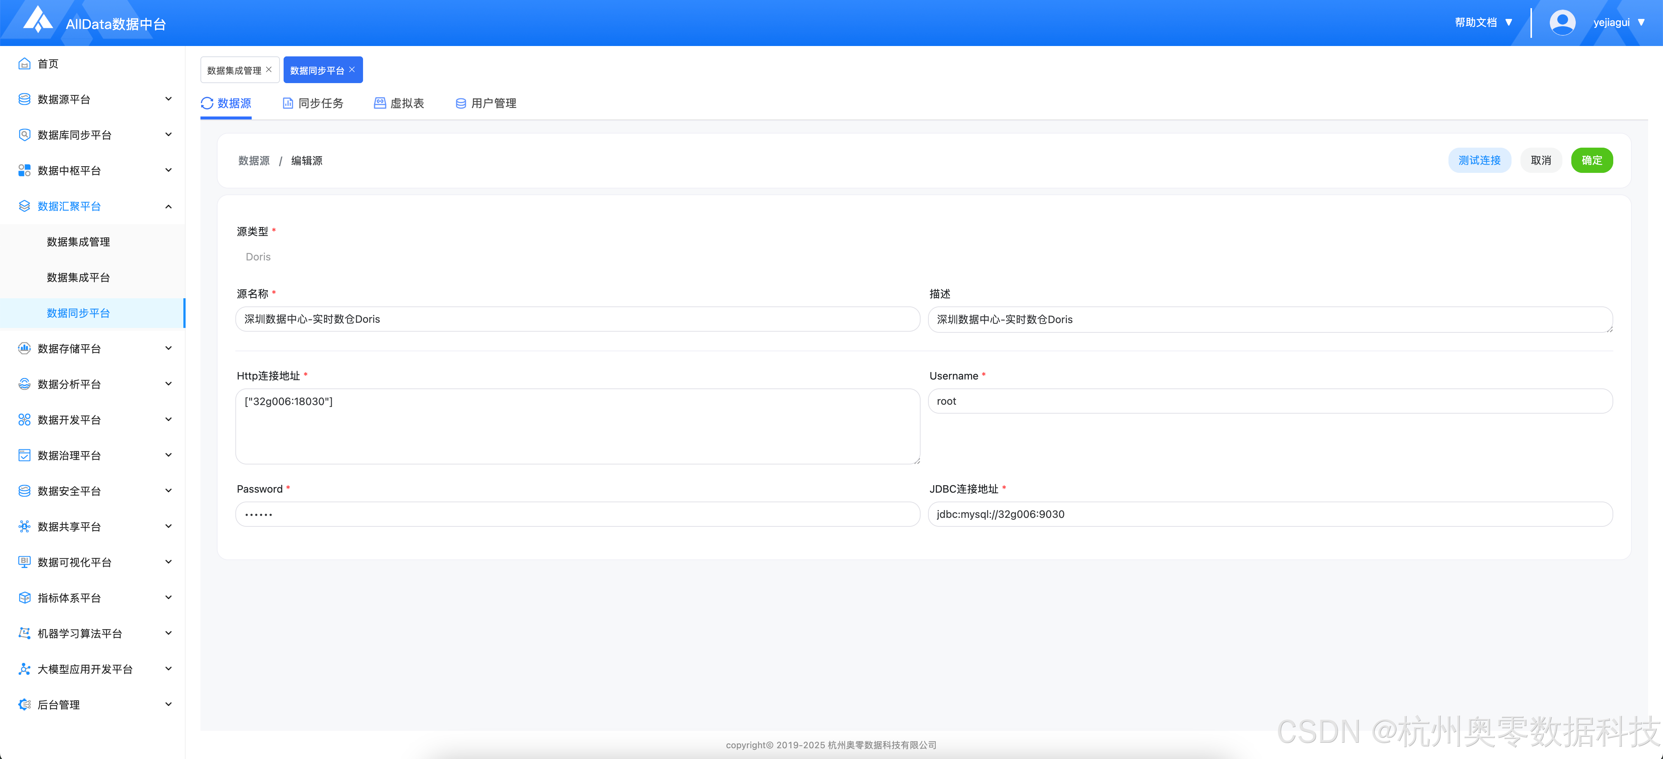The image size is (1663, 759).
Task: Click the AllData logo icon
Action: coord(37,20)
